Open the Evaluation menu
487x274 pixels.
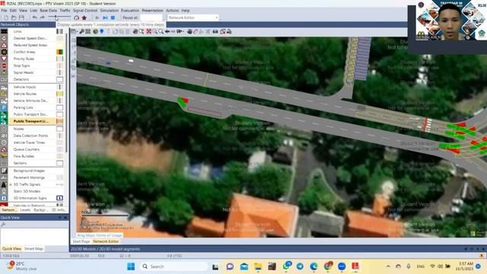(130, 11)
